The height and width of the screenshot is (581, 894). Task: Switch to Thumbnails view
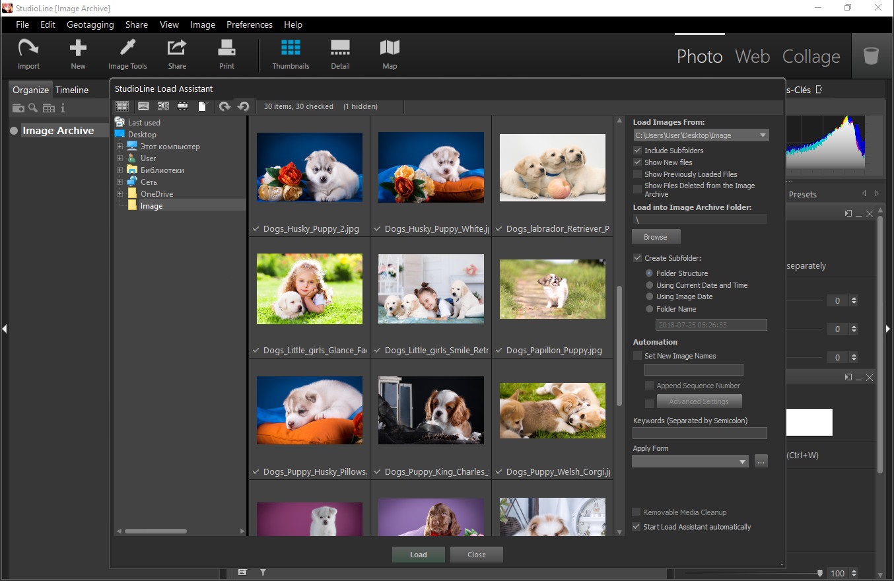[291, 54]
